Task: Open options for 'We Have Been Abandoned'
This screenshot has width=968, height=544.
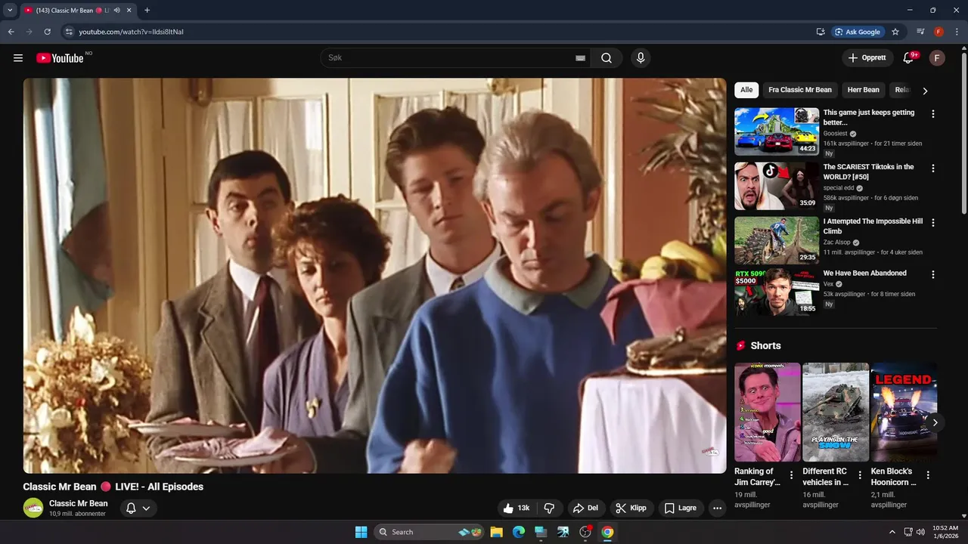Action: pyautogui.click(x=932, y=274)
